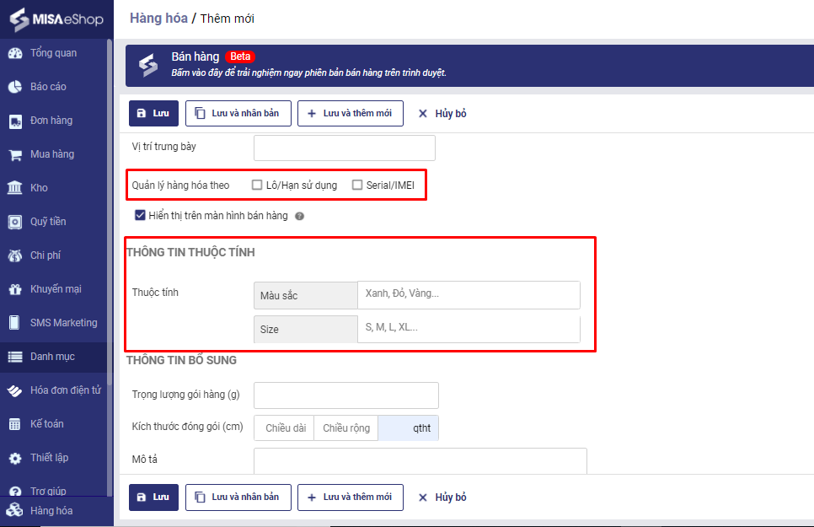Click the Thiết lập gear icon
814x527 pixels.
pos(15,458)
